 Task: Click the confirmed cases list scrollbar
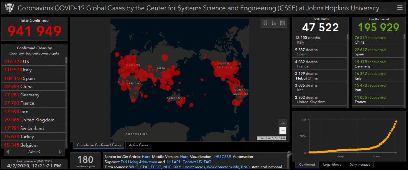[66, 103]
